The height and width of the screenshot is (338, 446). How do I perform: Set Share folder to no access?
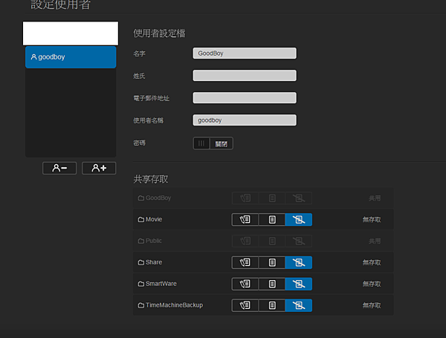click(299, 263)
